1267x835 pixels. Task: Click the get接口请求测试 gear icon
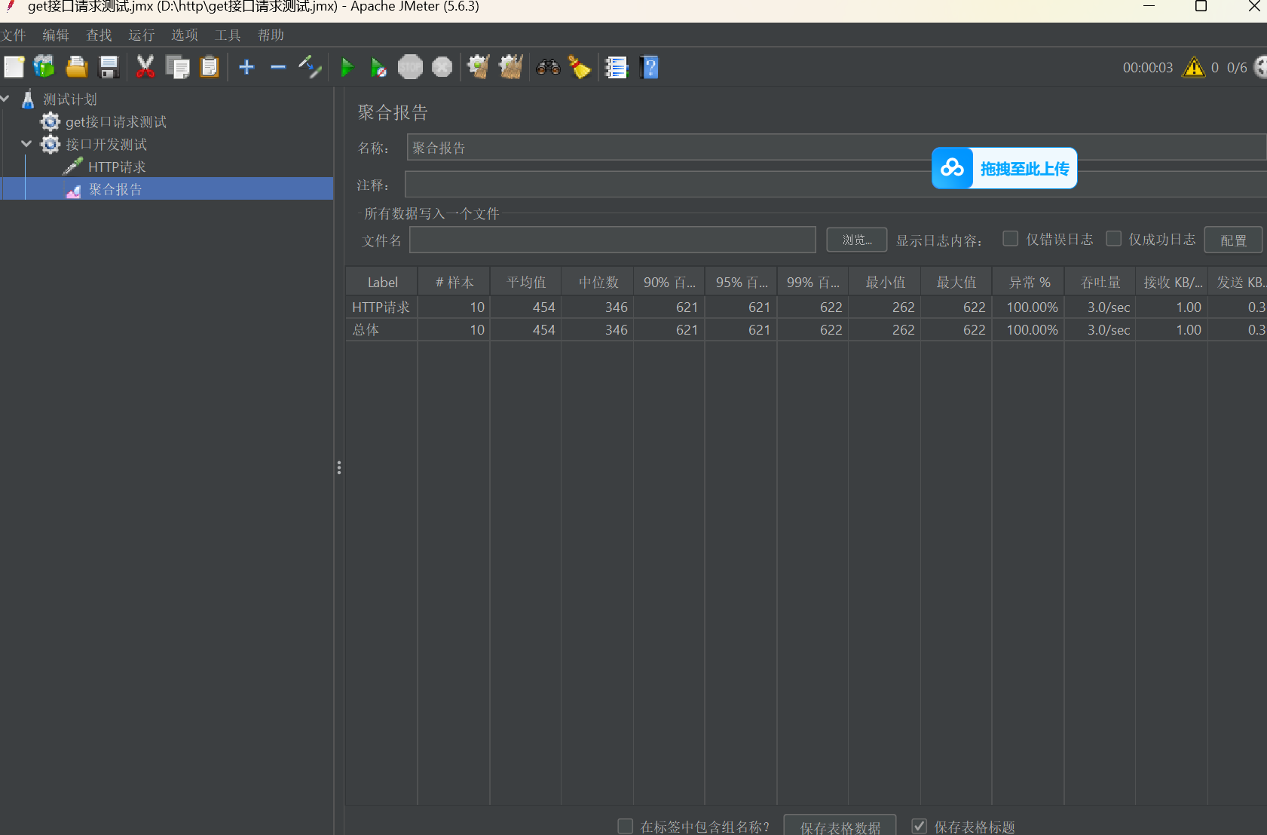50,121
